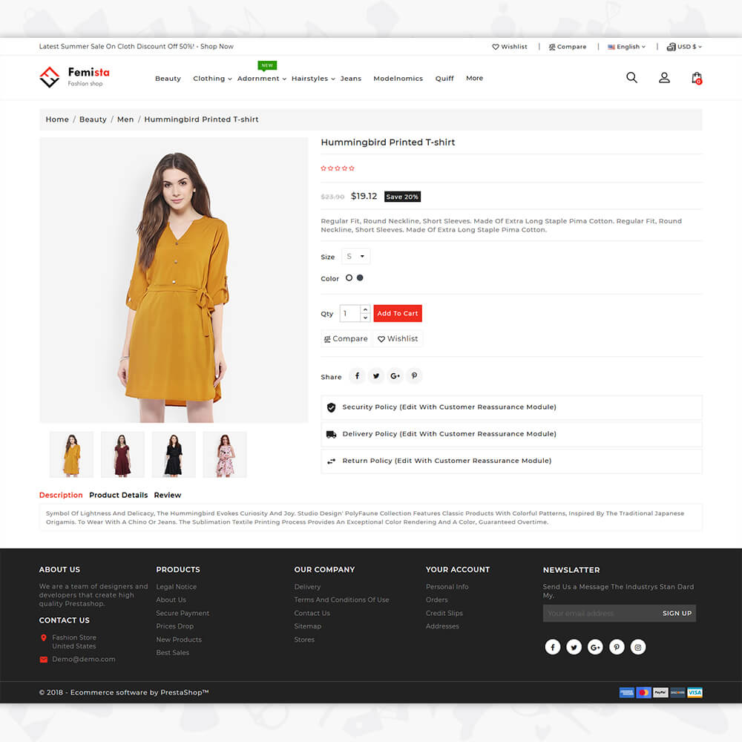
Task: Open the Size dropdown
Action: pyautogui.click(x=355, y=257)
